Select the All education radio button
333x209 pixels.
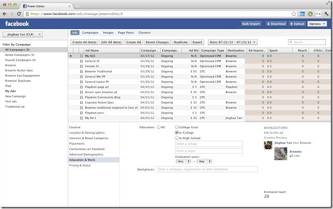coord(158,127)
